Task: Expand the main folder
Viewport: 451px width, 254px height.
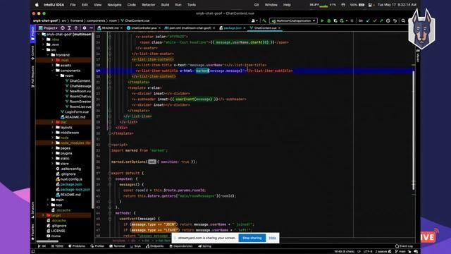Action: [48, 200]
